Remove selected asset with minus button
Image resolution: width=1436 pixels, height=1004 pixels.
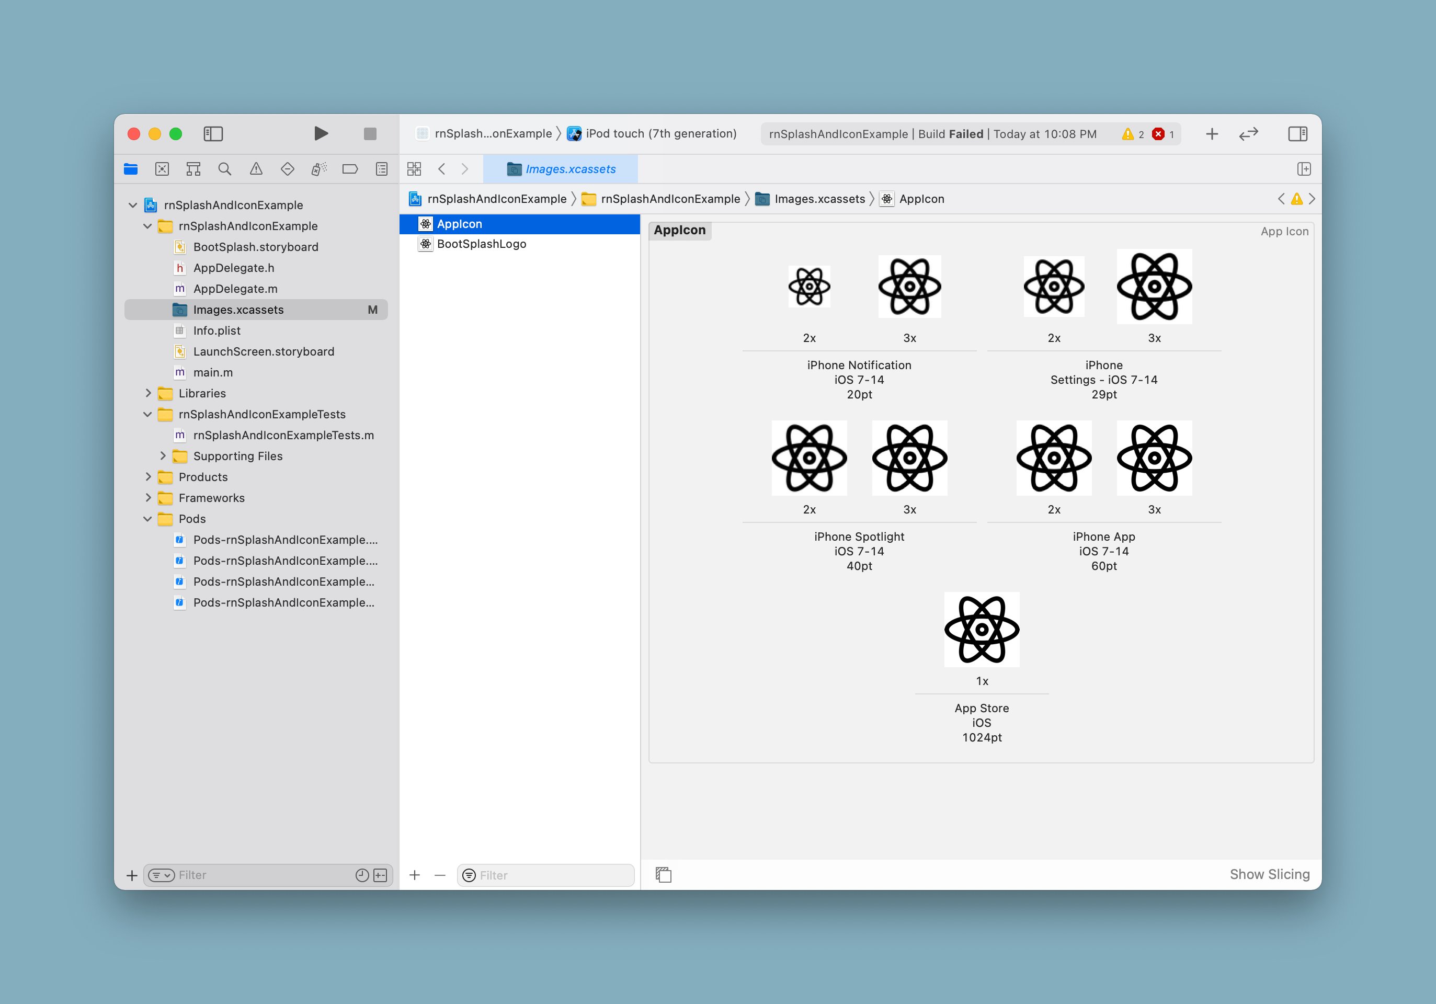[x=440, y=875]
